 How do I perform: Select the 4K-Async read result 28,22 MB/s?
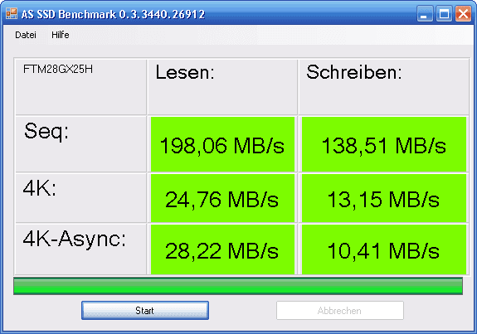pyautogui.click(x=222, y=249)
